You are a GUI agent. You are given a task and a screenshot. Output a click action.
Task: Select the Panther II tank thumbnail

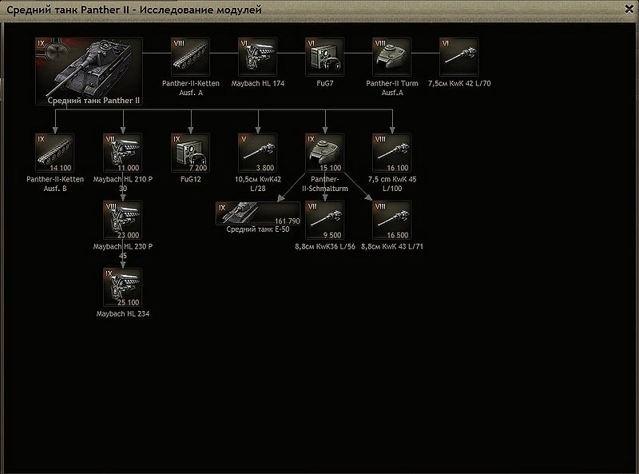(89, 71)
